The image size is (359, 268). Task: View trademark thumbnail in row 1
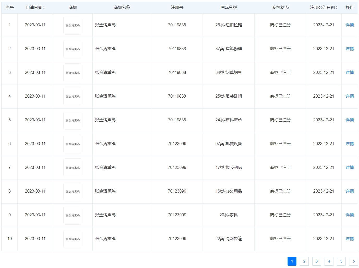pyautogui.click(x=73, y=25)
